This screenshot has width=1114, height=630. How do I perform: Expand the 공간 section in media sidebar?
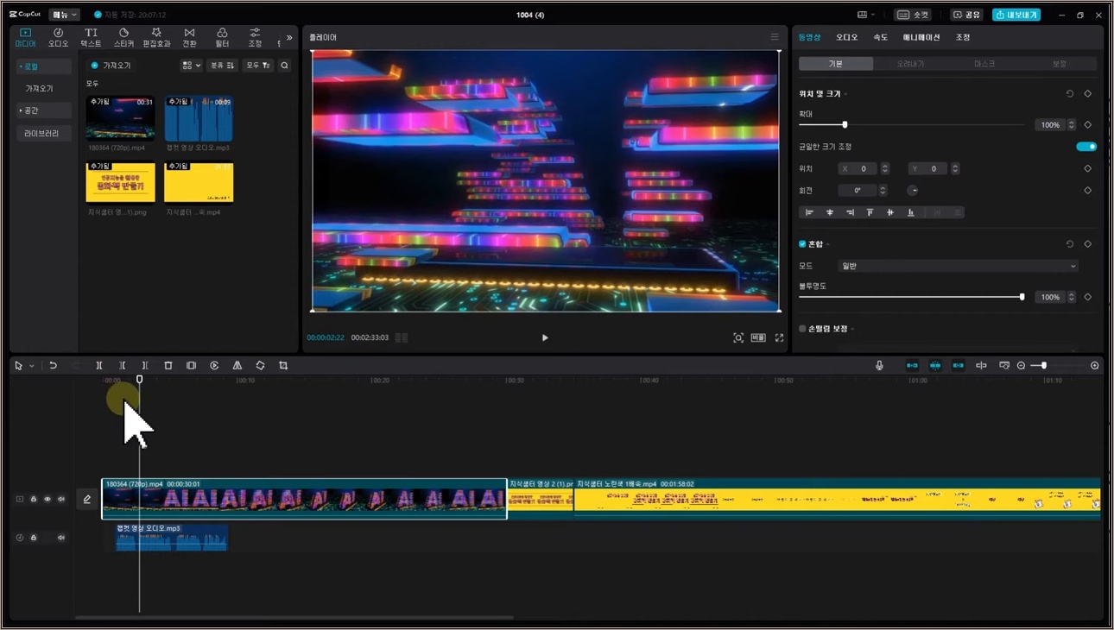tap(43, 110)
